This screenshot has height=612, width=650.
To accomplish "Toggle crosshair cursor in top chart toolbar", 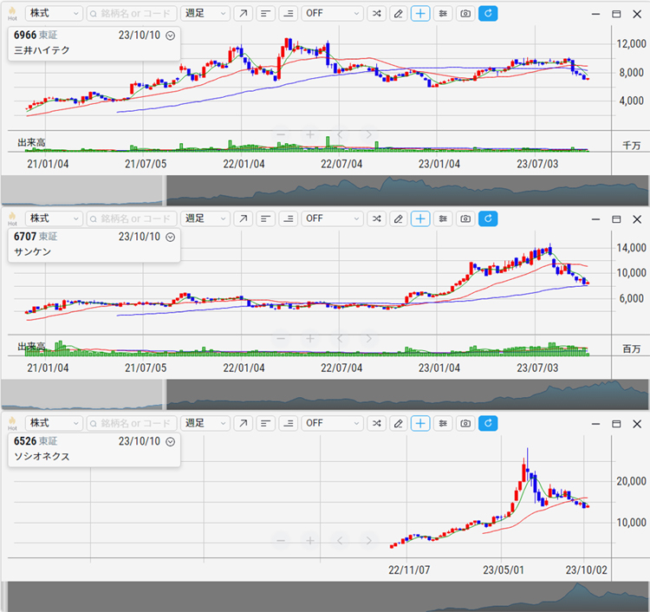I will coord(420,14).
